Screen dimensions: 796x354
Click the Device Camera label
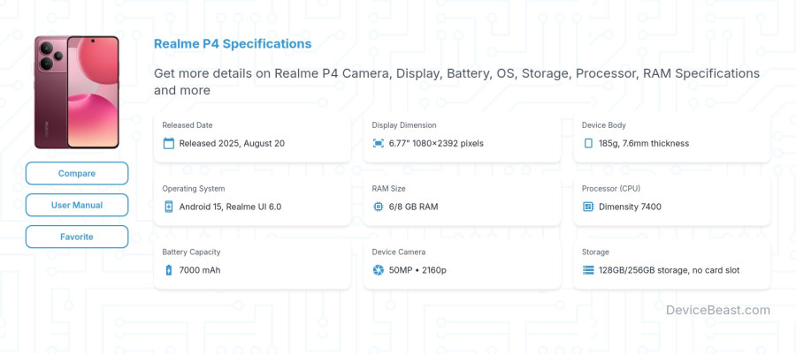pyautogui.click(x=399, y=252)
